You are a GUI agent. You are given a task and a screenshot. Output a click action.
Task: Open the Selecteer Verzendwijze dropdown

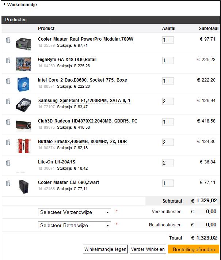tap(75, 212)
